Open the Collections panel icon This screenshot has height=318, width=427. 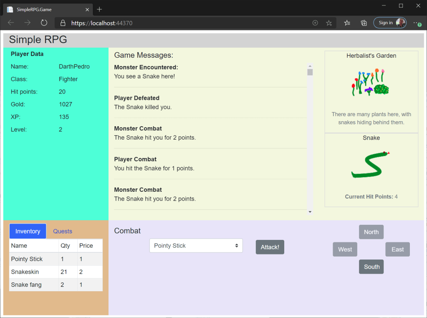point(363,23)
